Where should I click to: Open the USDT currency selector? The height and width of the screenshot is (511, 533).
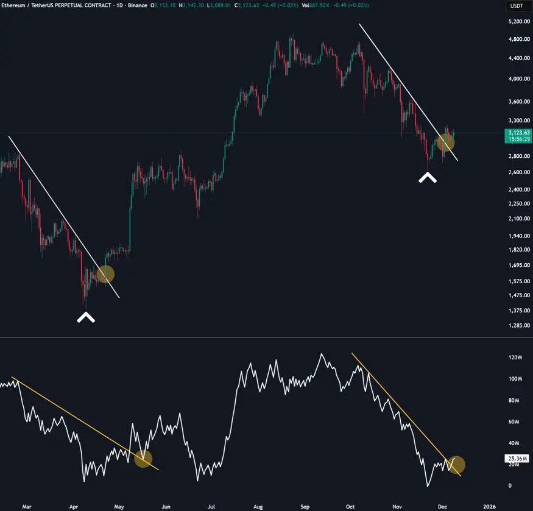click(517, 5)
